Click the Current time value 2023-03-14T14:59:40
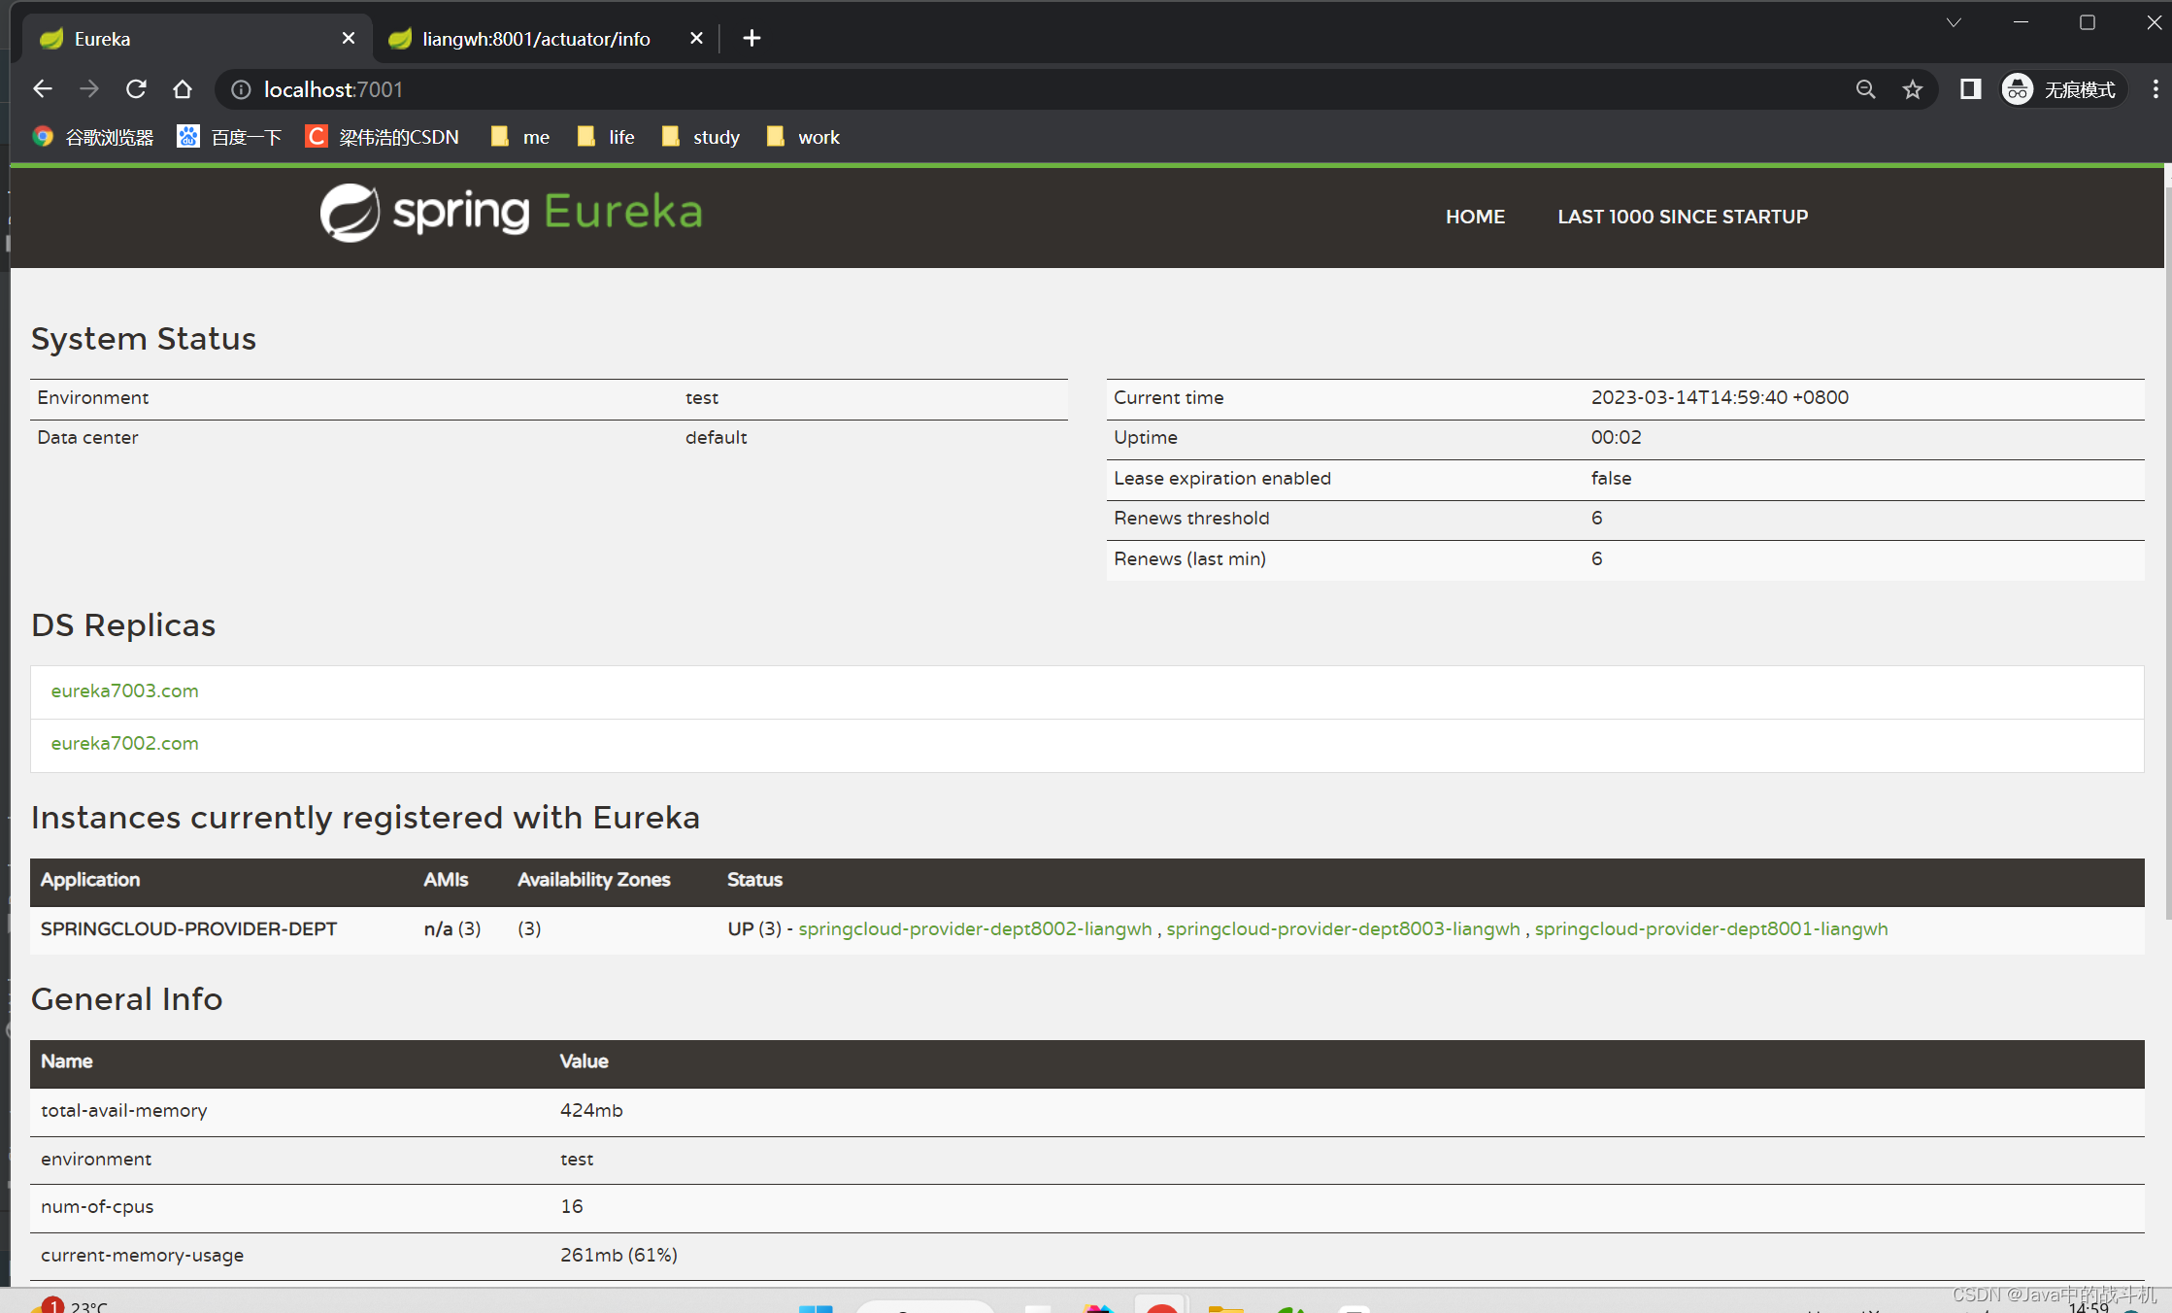 coord(1720,397)
